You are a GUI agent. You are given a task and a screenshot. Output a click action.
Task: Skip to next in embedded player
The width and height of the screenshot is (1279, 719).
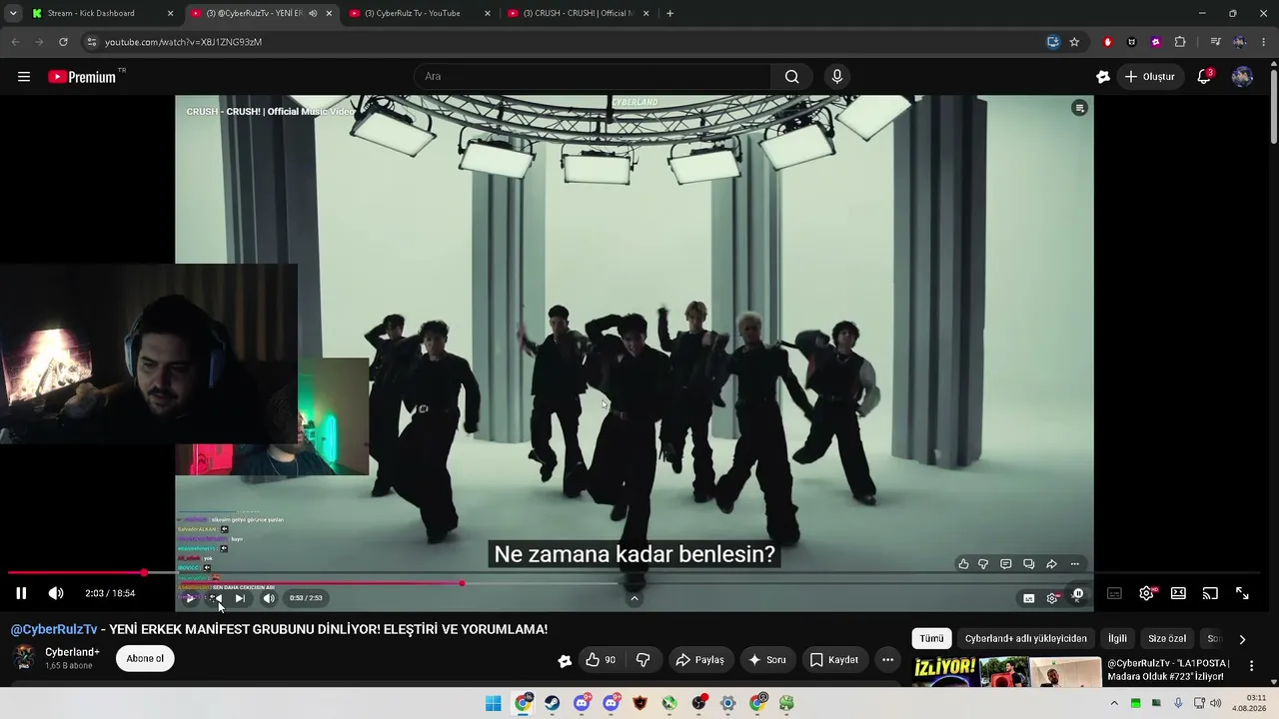(x=240, y=598)
